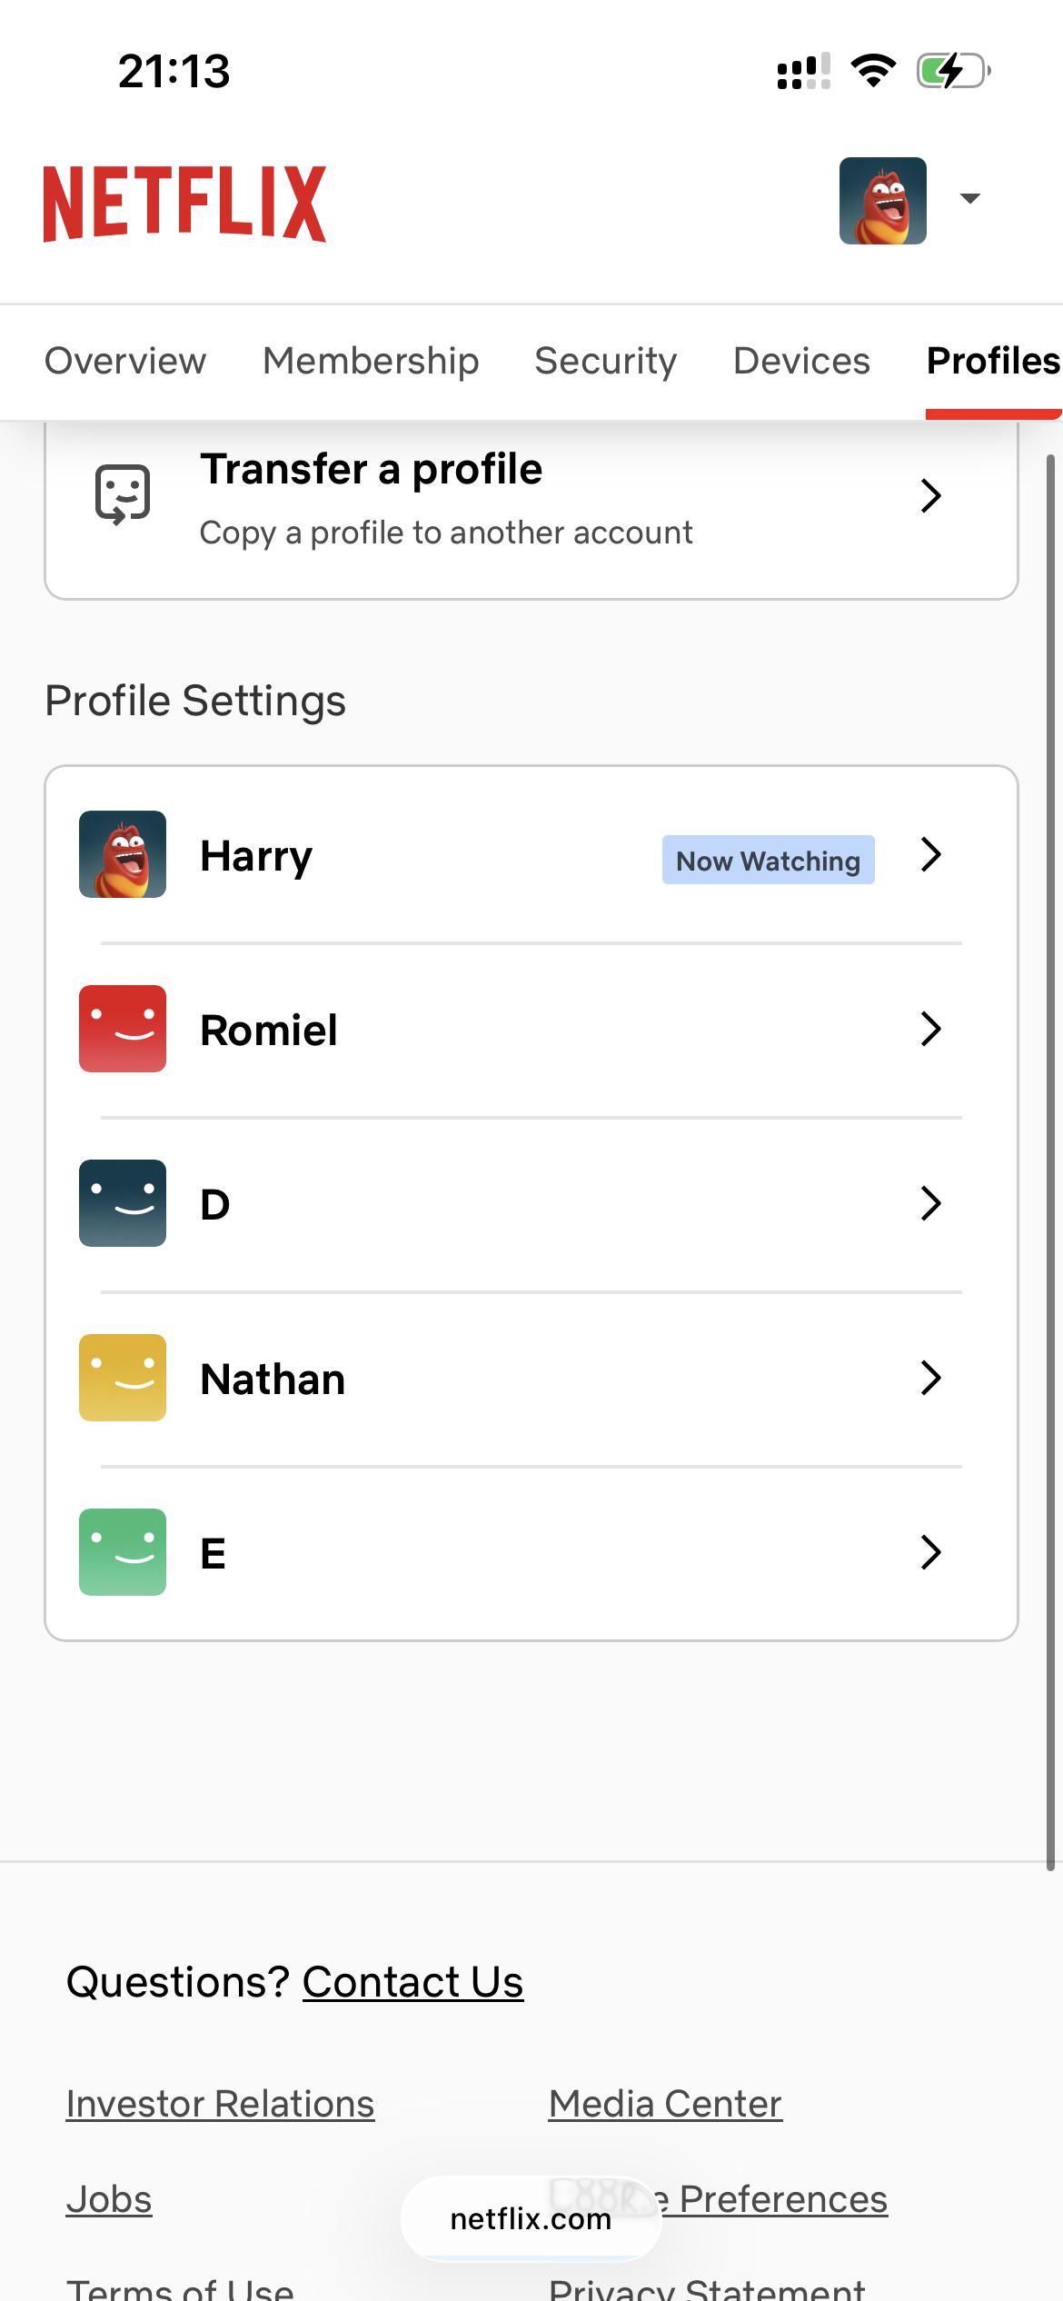This screenshot has width=1063, height=2301.
Task: Select D's dark blue smiley avatar
Action: (x=123, y=1203)
